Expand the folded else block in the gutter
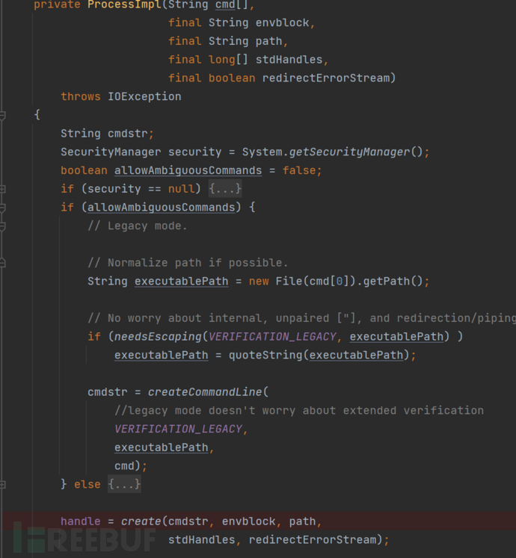This screenshot has width=516, height=558. tap(3, 484)
